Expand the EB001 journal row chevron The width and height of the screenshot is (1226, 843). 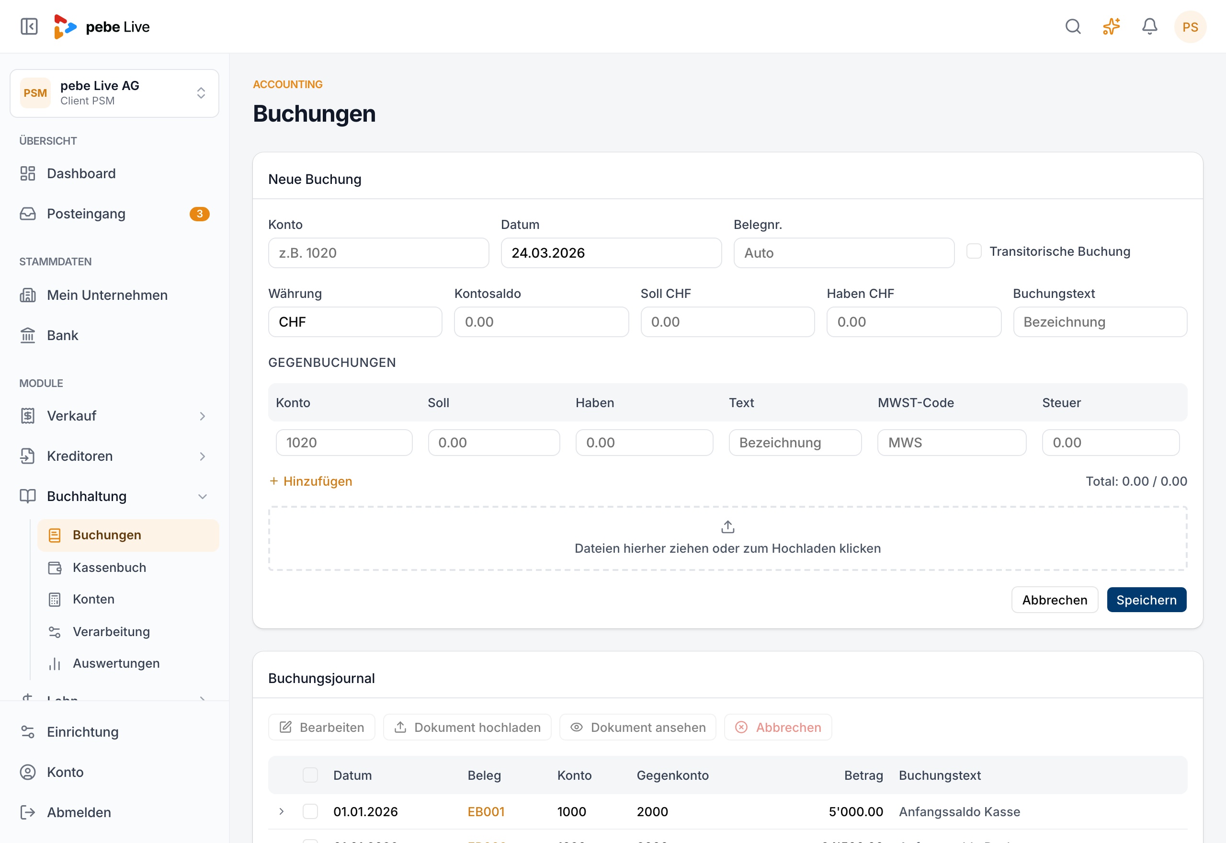pos(282,811)
